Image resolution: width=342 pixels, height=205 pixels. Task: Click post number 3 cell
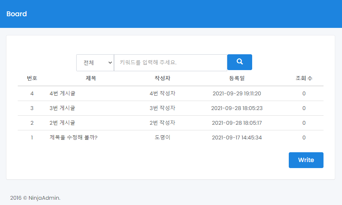click(x=32, y=108)
